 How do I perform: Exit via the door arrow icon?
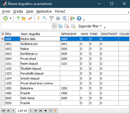coord(73,18)
